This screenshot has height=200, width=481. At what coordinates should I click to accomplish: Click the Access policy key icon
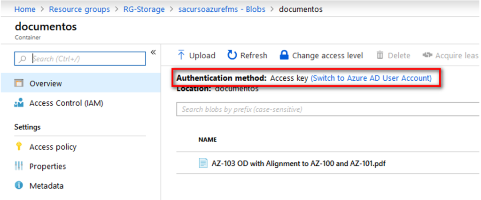[x=19, y=146]
